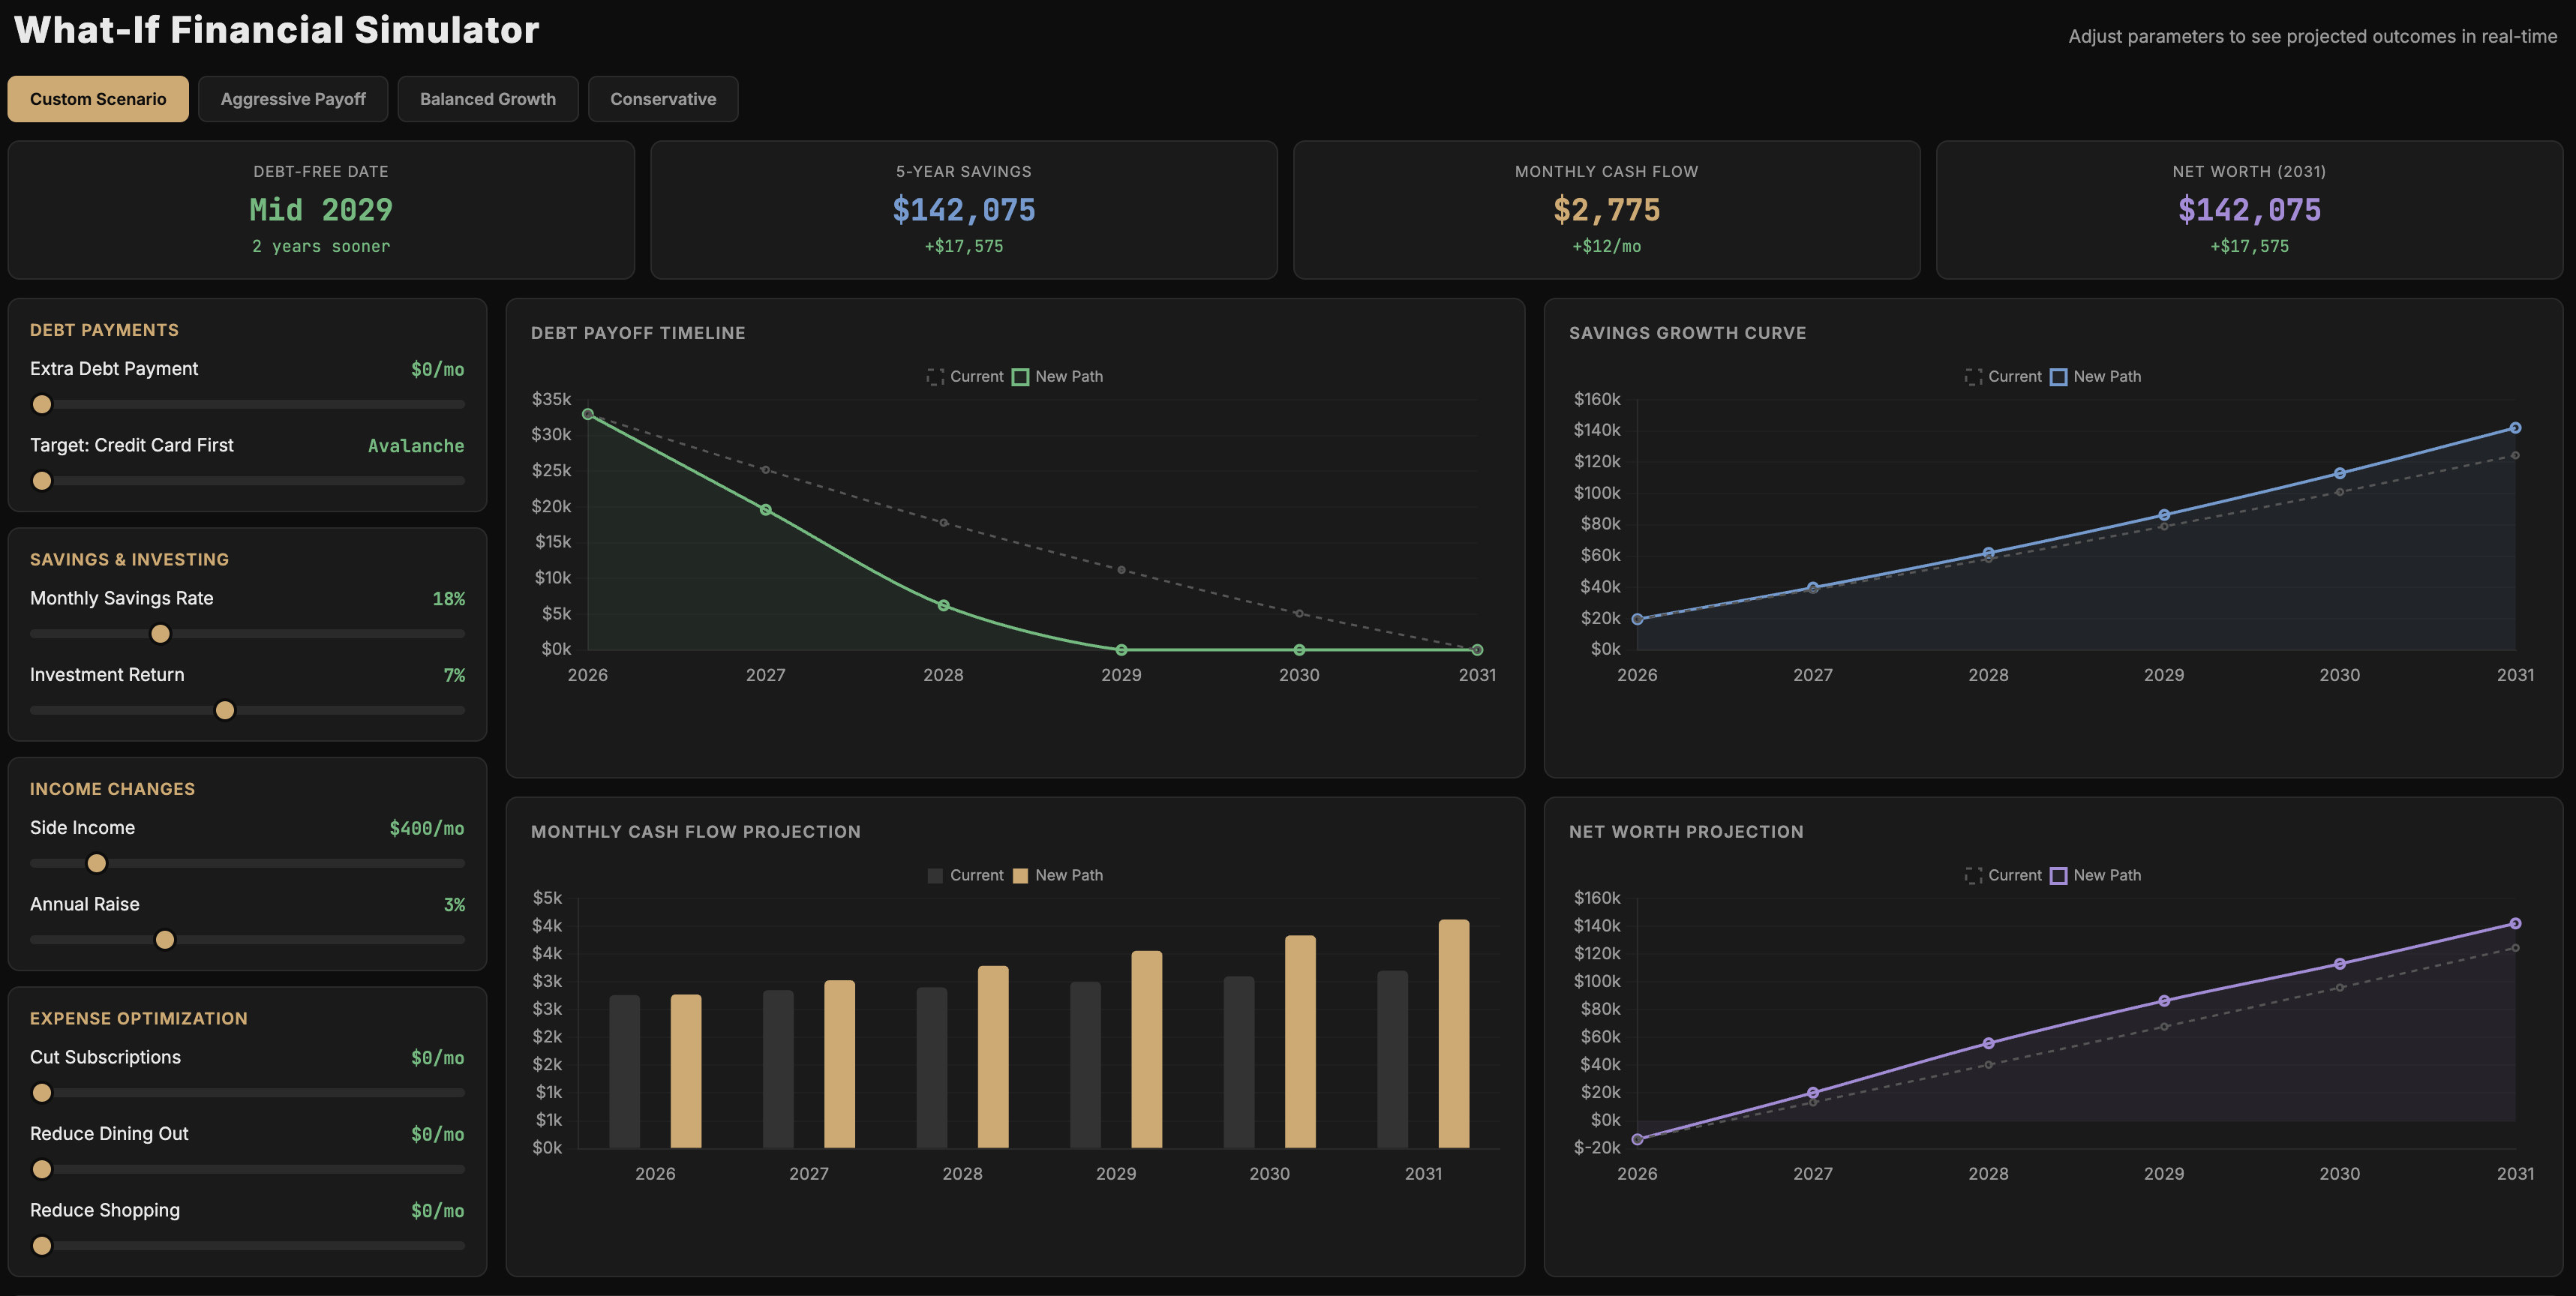
Task: Click the Monthly Savings Rate slider handle
Action: pos(160,633)
